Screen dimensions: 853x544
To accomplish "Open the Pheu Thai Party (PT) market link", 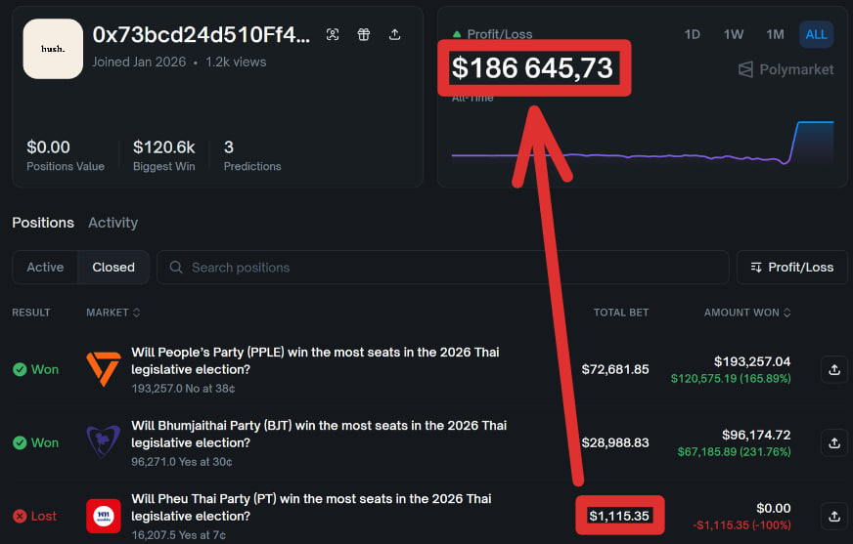I will pyautogui.click(x=311, y=507).
